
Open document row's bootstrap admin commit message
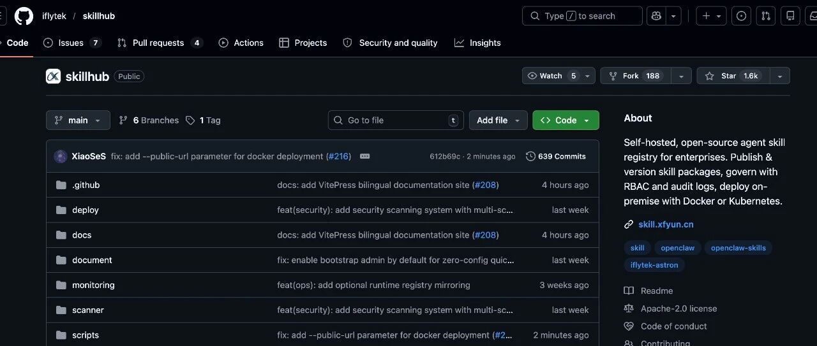pos(396,260)
